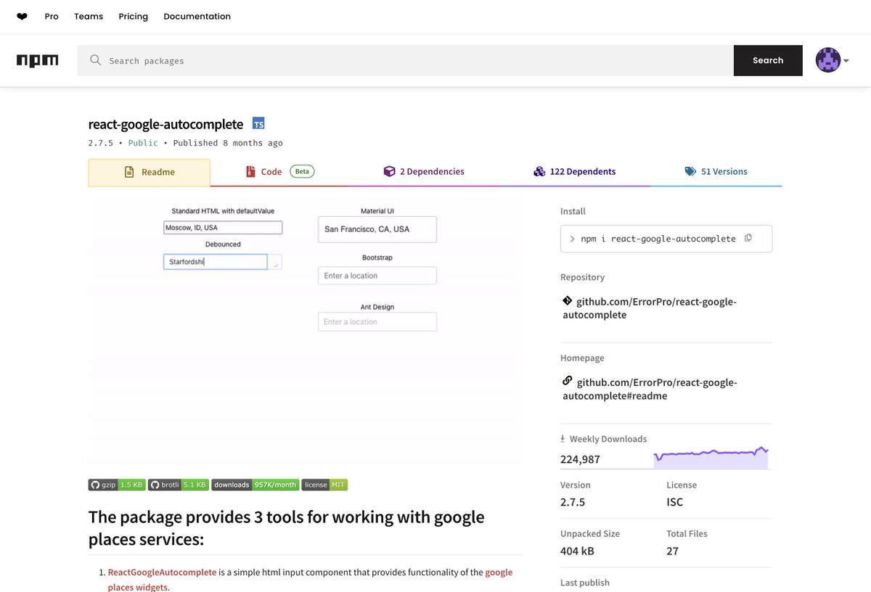Click the package title react-google-autocomplete
Viewport: 871px width, 592px height.
(165, 124)
